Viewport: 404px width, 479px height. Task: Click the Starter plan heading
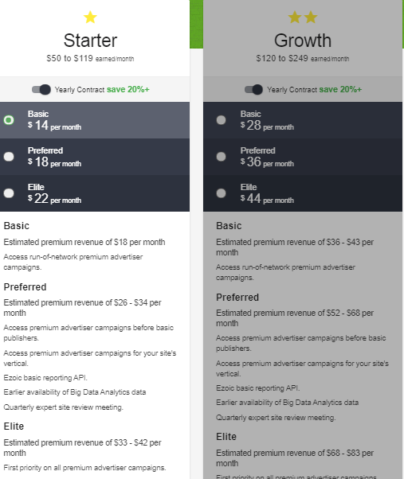coord(90,41)
